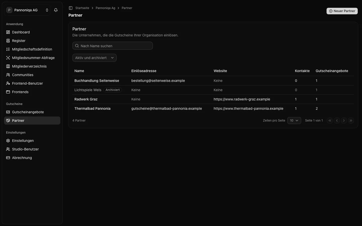
Task: Click the Communities people icon
Action: pyautogui.click(x=8, y=75)
